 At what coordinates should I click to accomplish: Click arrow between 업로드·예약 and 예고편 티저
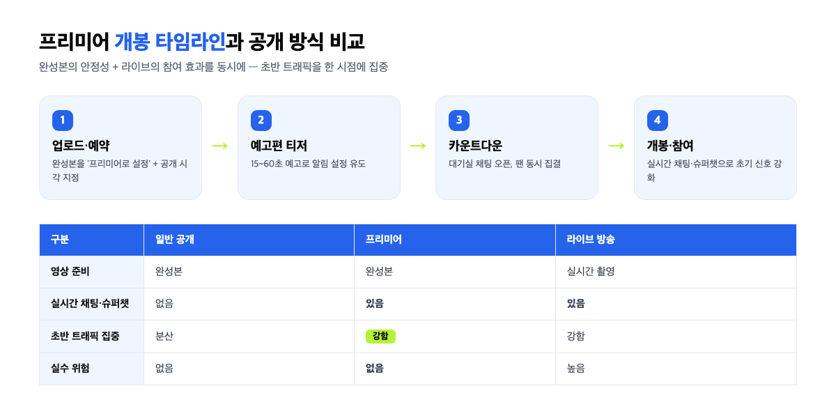click(219, 146)
